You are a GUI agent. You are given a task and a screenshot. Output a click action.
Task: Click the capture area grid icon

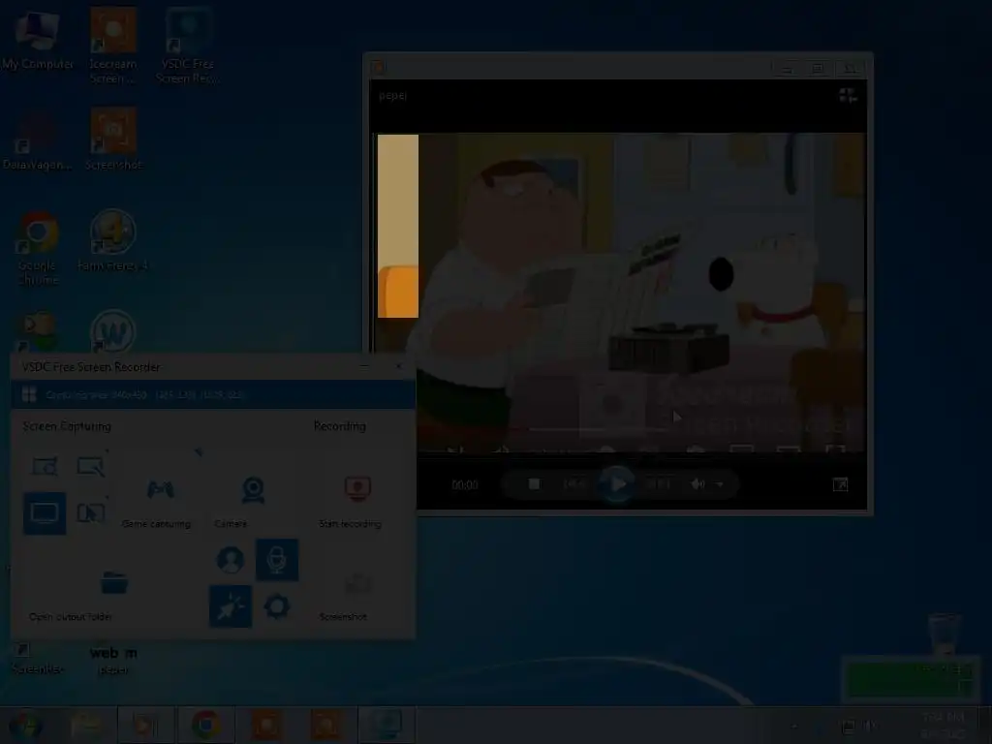click(x=29, y=395)
